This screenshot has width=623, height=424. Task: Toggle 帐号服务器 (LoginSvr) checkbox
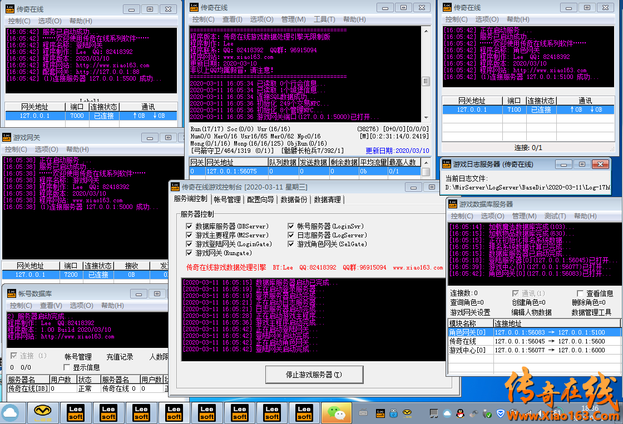(291, 226)
